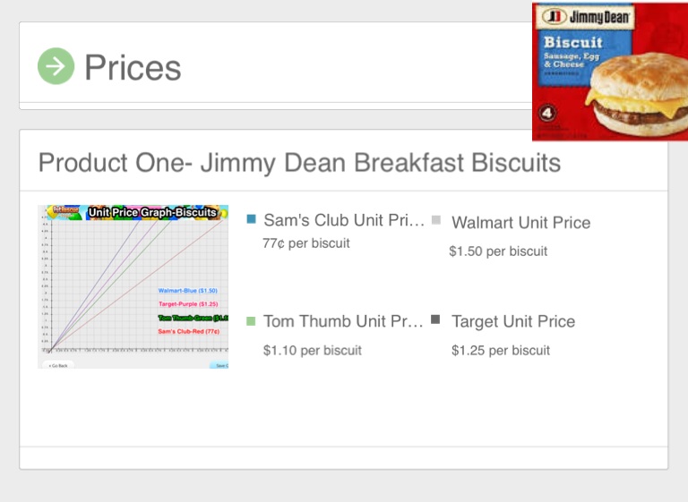Click the Pet Rescue banner ad in graph
The width and height of the screenshot is (688, 502).
[63, 211]
